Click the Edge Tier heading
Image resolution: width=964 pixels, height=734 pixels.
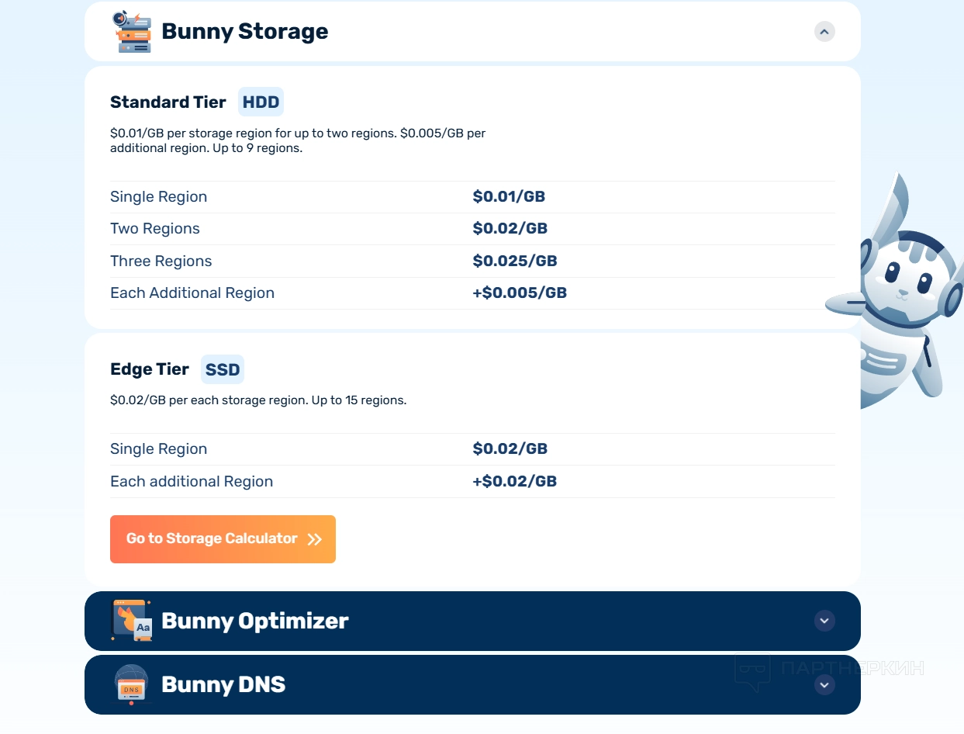point(150,369)
